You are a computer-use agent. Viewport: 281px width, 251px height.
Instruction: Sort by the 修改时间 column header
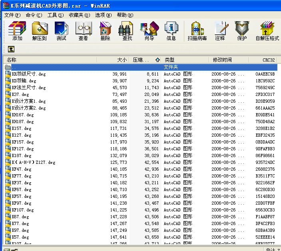pos(229,60)
